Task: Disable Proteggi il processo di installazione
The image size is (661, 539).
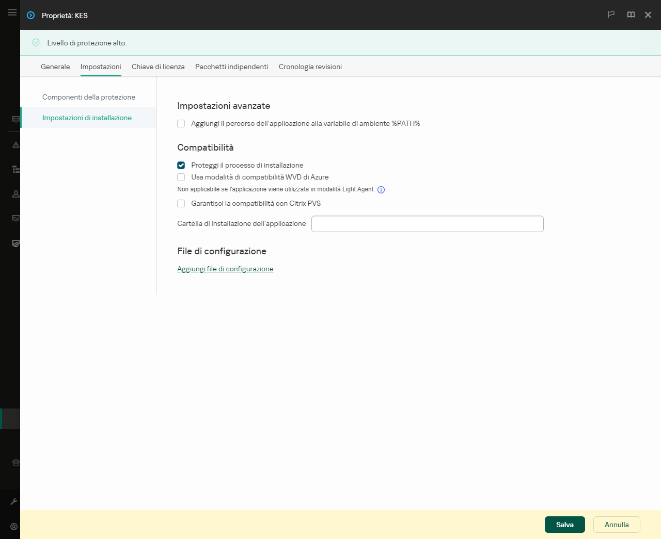Action: (x=181, y=165)
